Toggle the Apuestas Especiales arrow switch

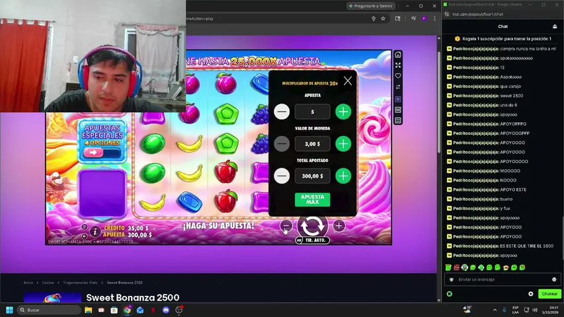pyautogui.click(x=102, y=153)
